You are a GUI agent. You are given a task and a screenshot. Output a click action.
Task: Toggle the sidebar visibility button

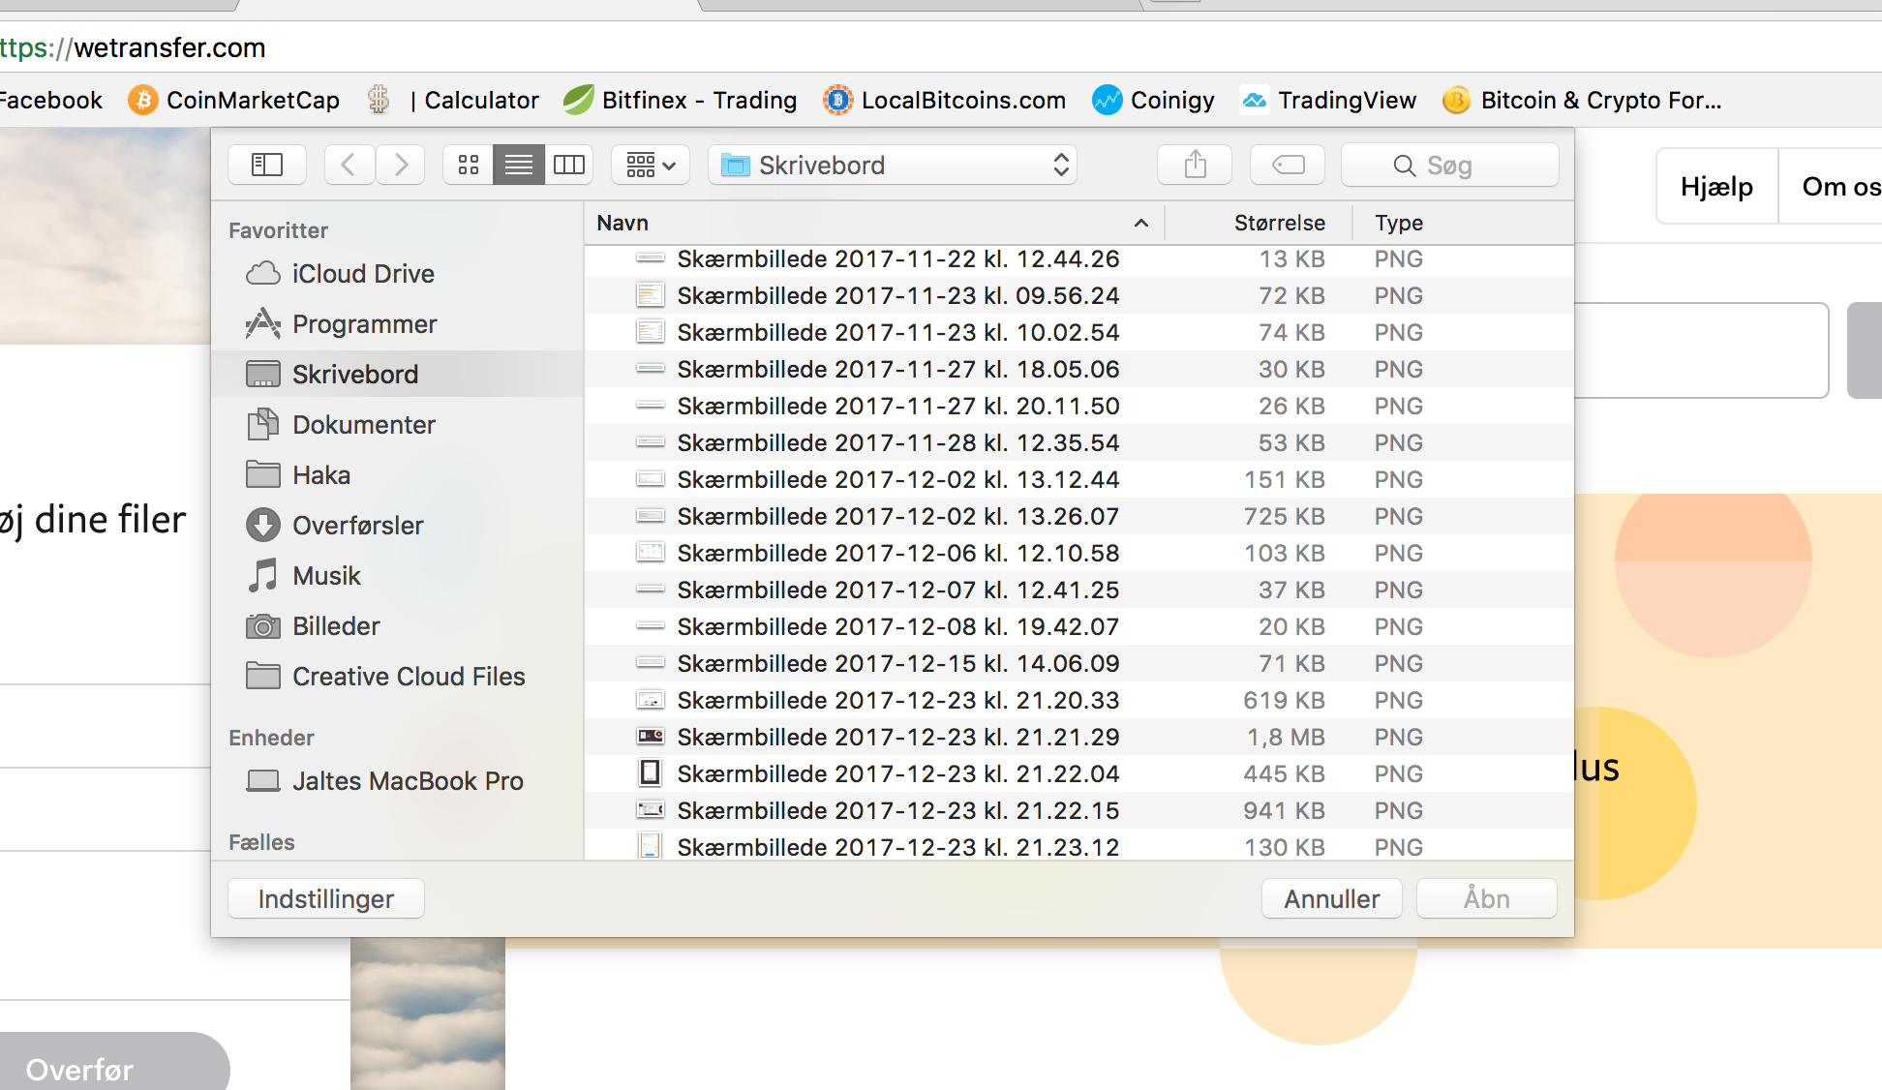267,166
